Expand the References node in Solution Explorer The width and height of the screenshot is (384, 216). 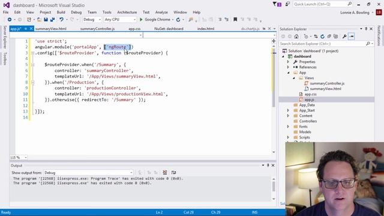288,67
